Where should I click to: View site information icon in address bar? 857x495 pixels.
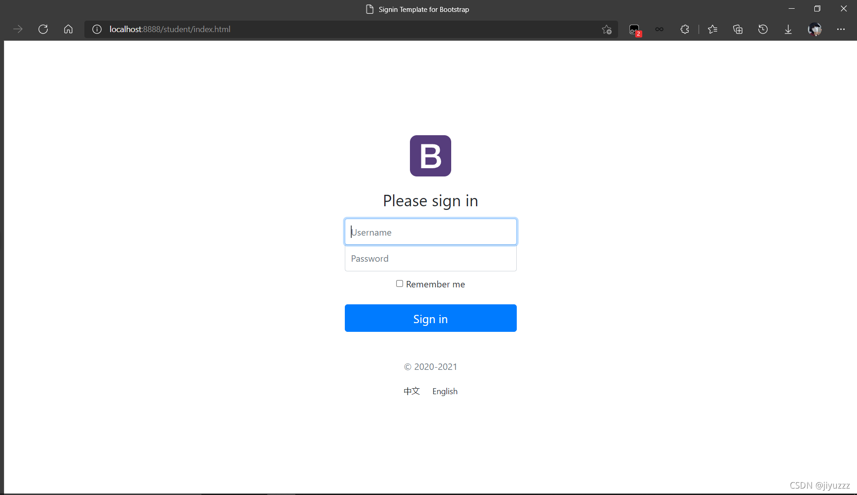[x=97, y=29]
